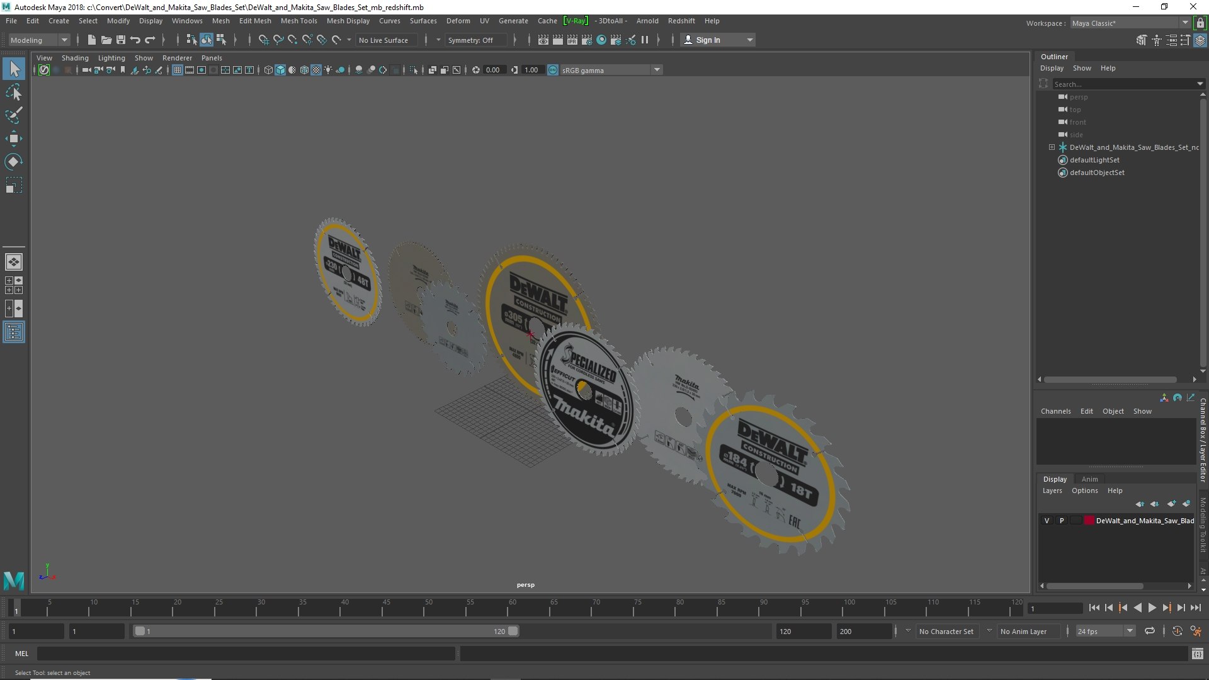The image size is (1209, 680).
Task: Pause Viewport 2.0 updates icon
Action: click(645, 40)
